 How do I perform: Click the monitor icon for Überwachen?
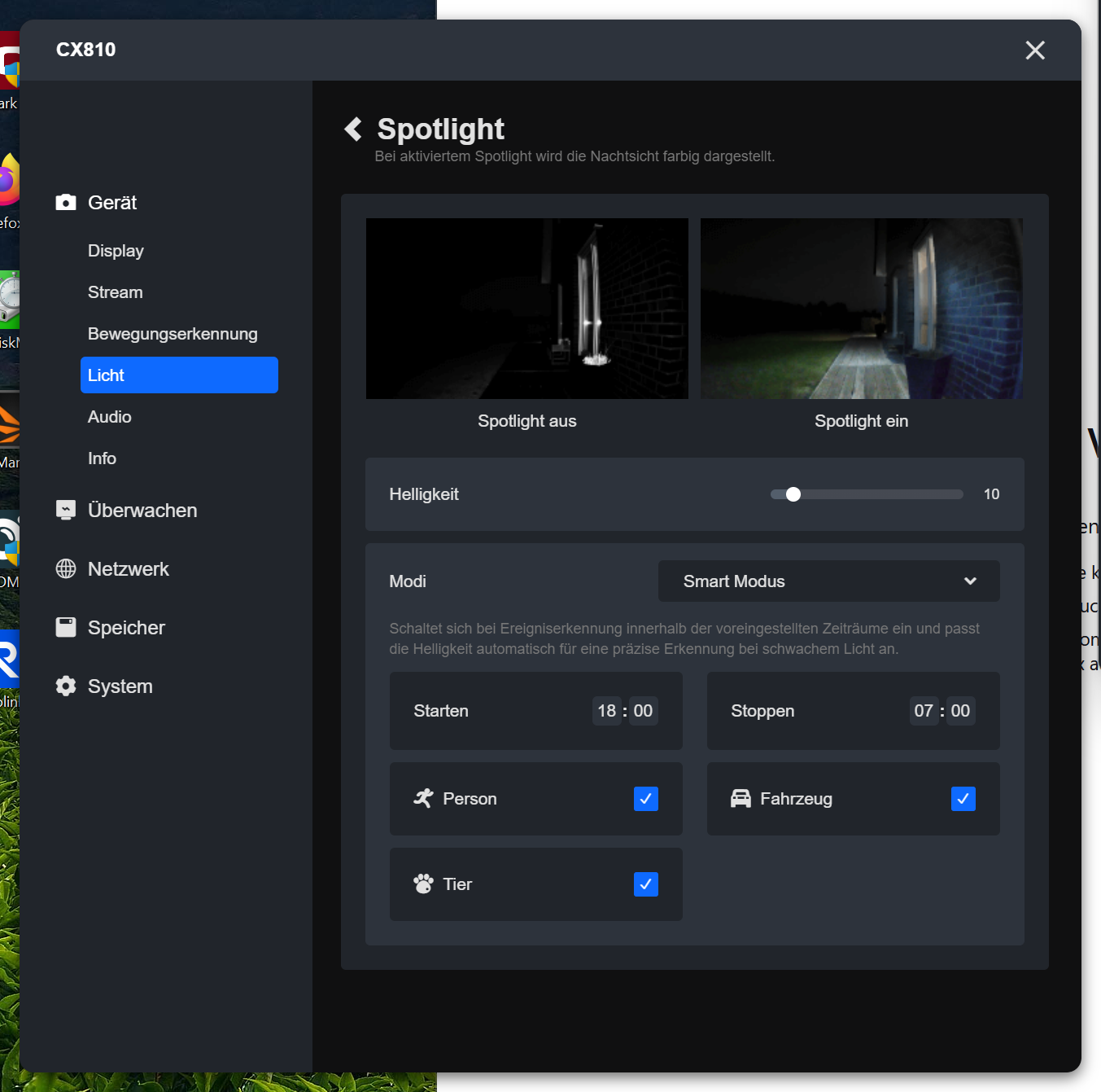point(66,511)
